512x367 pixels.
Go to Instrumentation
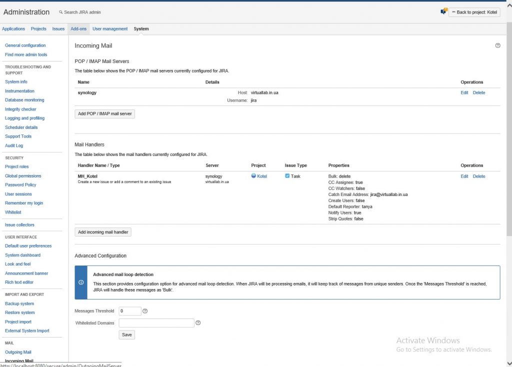coord(19,91)
